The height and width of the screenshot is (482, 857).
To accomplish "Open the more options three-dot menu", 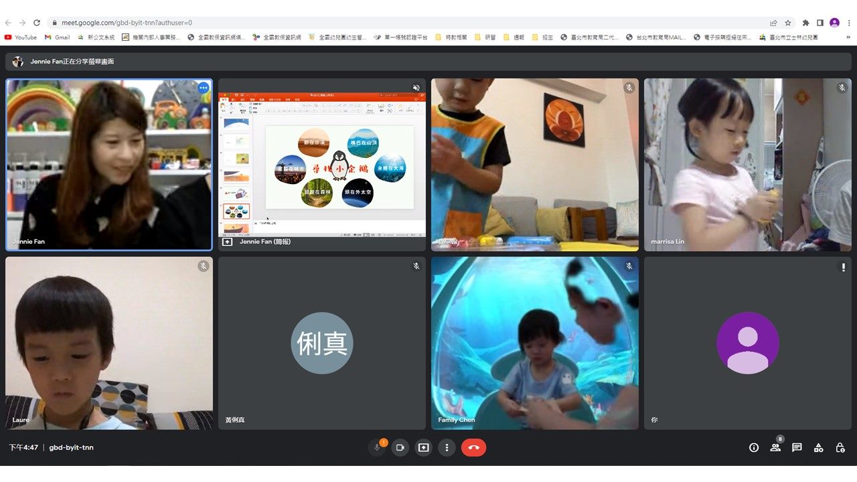I will pos(447,448).
